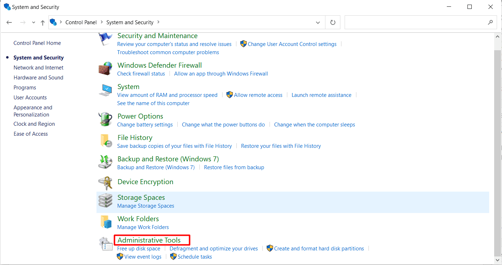This screenshot has height=265, width=502.
Task: Open Ease of Access category
Action: pyautogui.click(x=31, y=134)
